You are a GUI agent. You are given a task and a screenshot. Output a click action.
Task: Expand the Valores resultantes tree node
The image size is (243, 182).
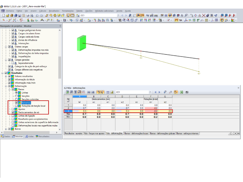pos(6,76)
